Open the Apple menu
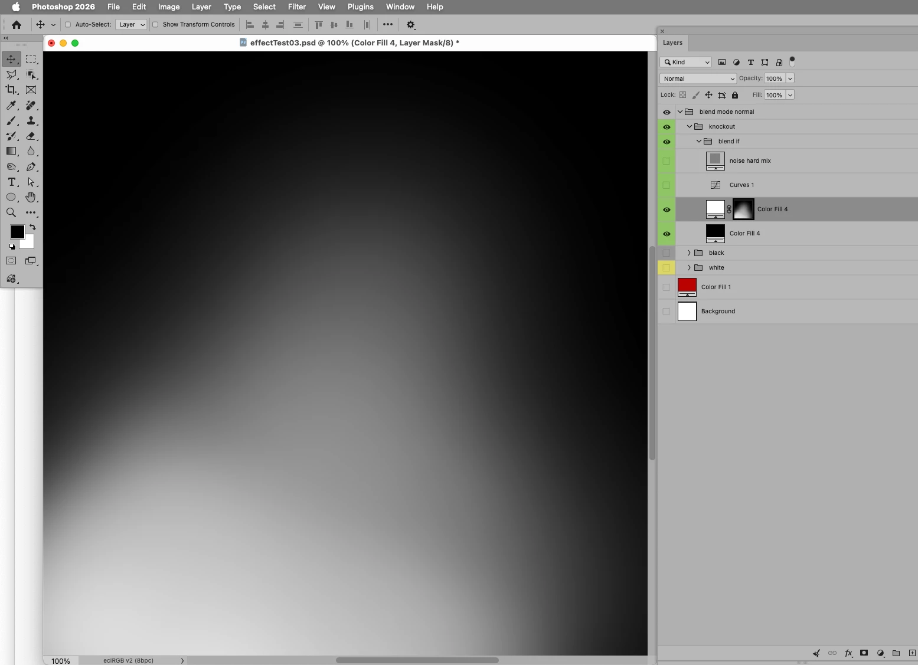Viewport: 918px width, 665px height. tap(16, 6)
